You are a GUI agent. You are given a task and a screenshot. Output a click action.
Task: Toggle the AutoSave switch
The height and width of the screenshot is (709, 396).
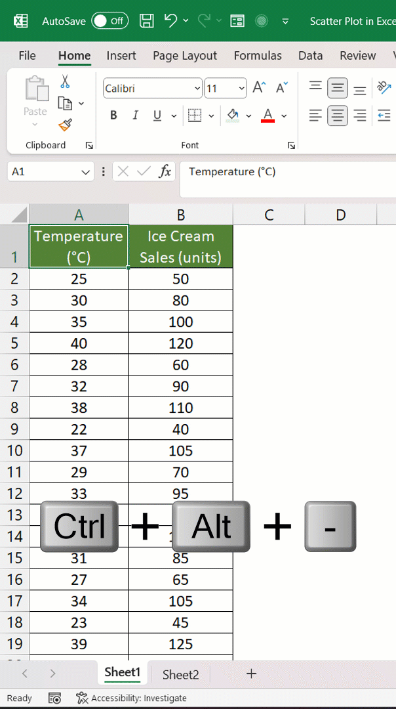[109, 21]
